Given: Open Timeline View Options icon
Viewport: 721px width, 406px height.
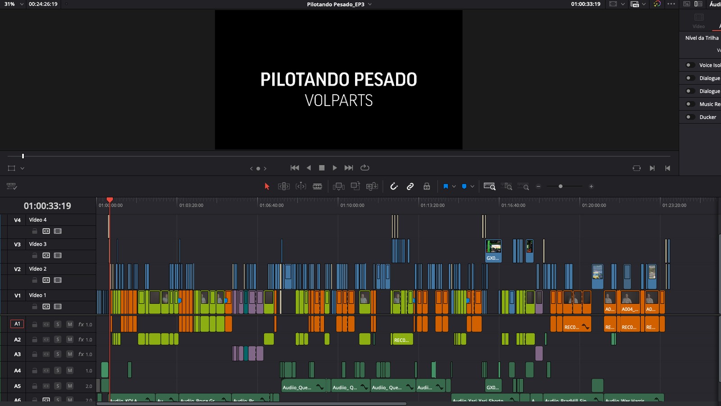Looking at the screenshot, I should coord(12,186).
